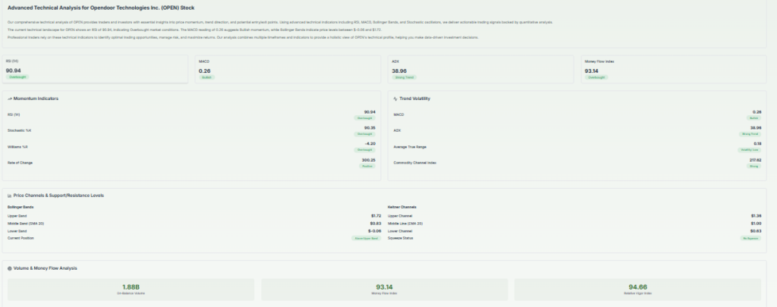Click the $0.83 Middle Band value

(x=375, y=224)
